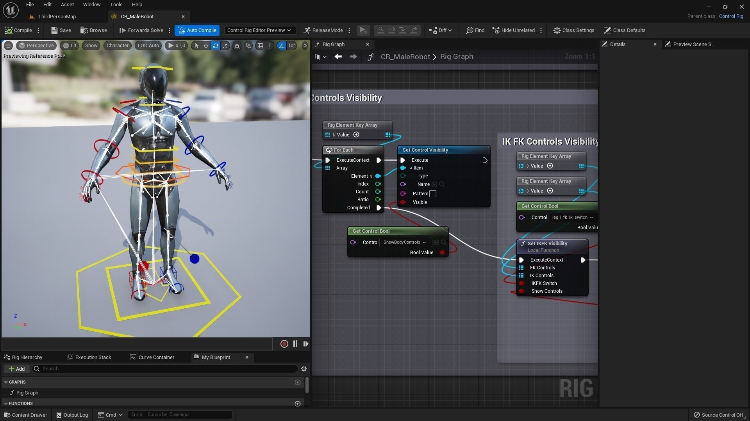This screenshot has height=421, width=750.
Task: Click the Class Settings button
Action: pos(574,30)
